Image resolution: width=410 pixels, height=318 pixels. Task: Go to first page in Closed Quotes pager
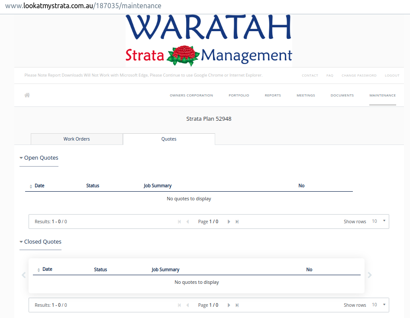(179, 305)
